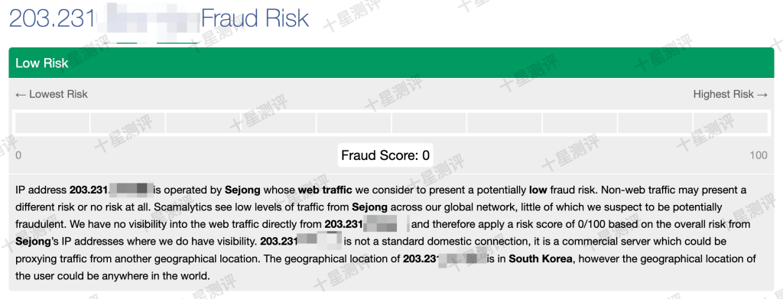
Task: Click the Lowest Risk arrow label
Action: coord(51,94)
